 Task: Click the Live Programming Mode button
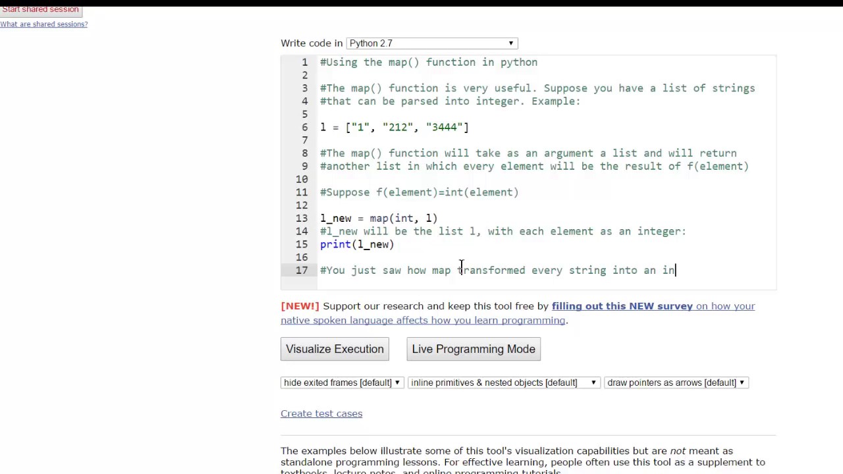pos(474,349)
